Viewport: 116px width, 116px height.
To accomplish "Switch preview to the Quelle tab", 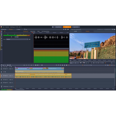I will [x=75, y=31].
